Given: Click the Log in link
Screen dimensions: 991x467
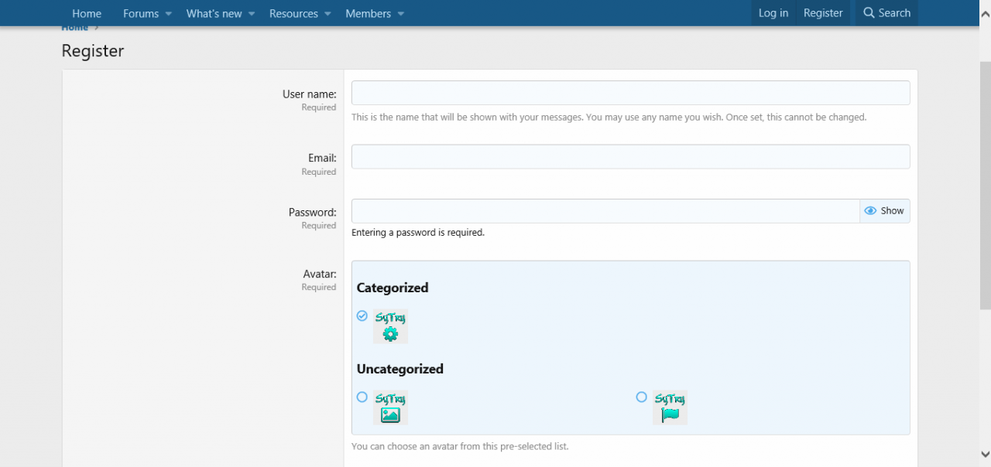Looking at the screenshot, I should point(773,13).
